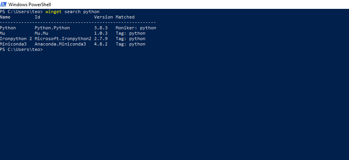Click the Ironpython 2 name entry
The width and height of the screenshot is (349, 160).
pyautogui.click(x=16, y=39)
